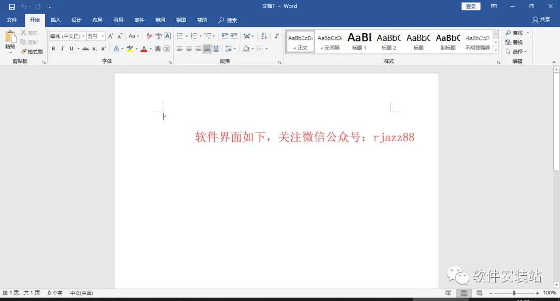Image resolution: width=560 pixels, height=301 pixels.
Task: Click the Save icon in the title bar
Action: [x=12, y=7]
